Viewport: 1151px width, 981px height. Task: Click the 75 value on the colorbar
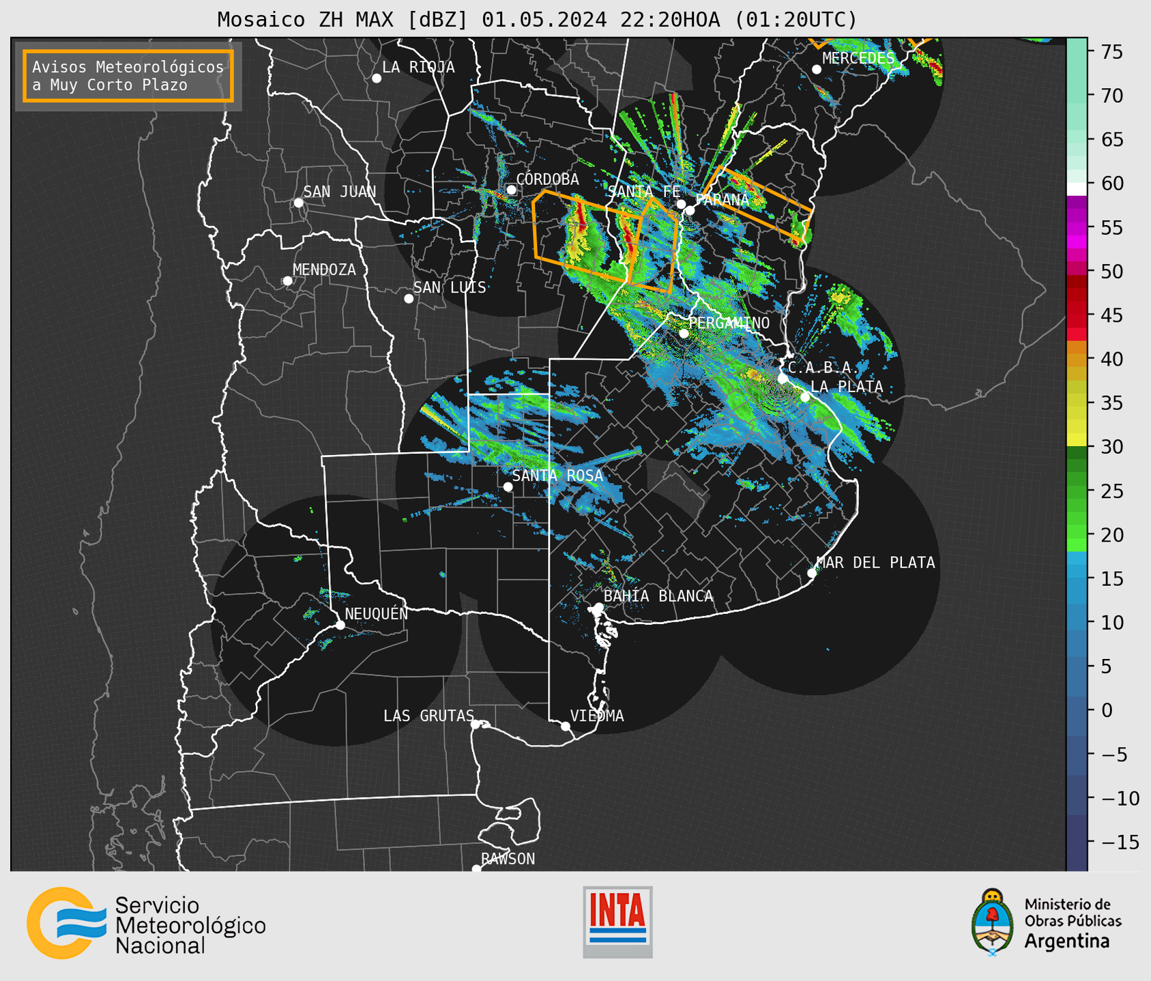pos(1112,52)
